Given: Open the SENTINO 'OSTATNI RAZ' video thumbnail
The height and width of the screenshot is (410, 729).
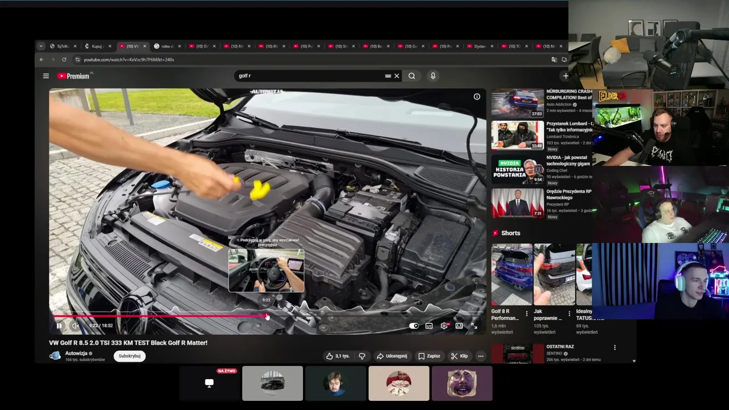Looking at the screenshot, I should [x=518, y=353].
